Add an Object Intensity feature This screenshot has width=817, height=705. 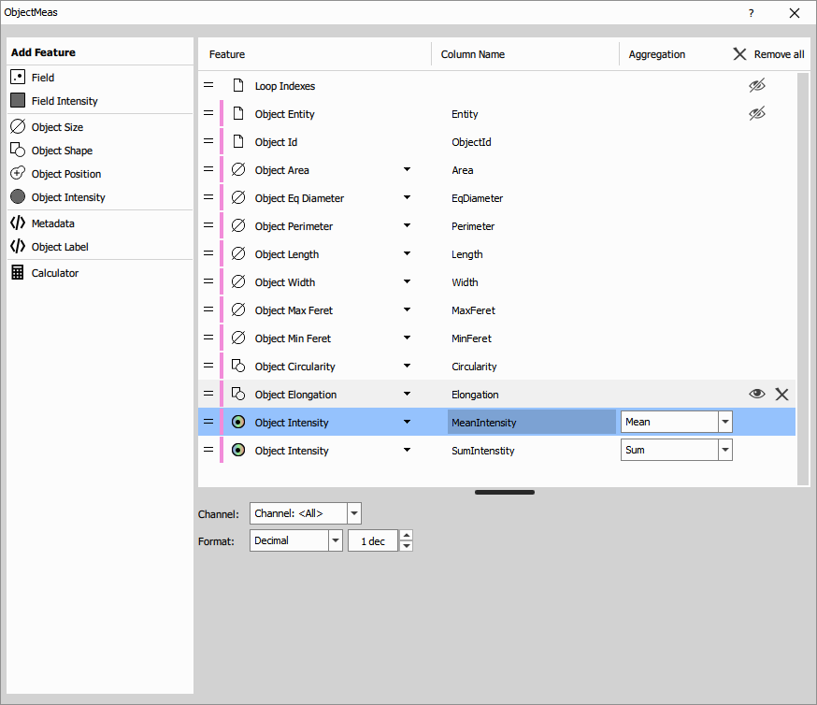point(64,196)
